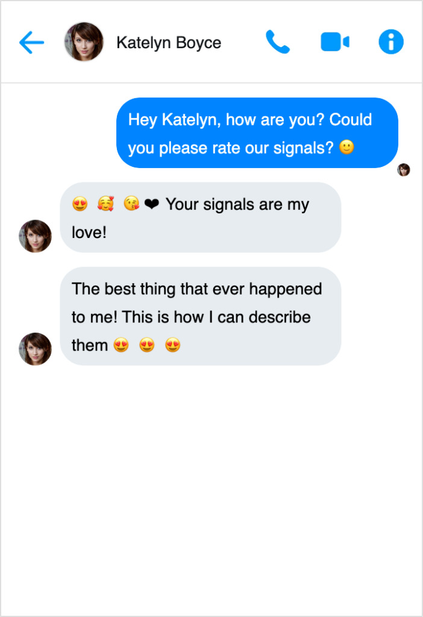Image resolution: width=423 pixels, height=617 pixels.
Task: Open the conversation info icon
Action: [390, 42]
